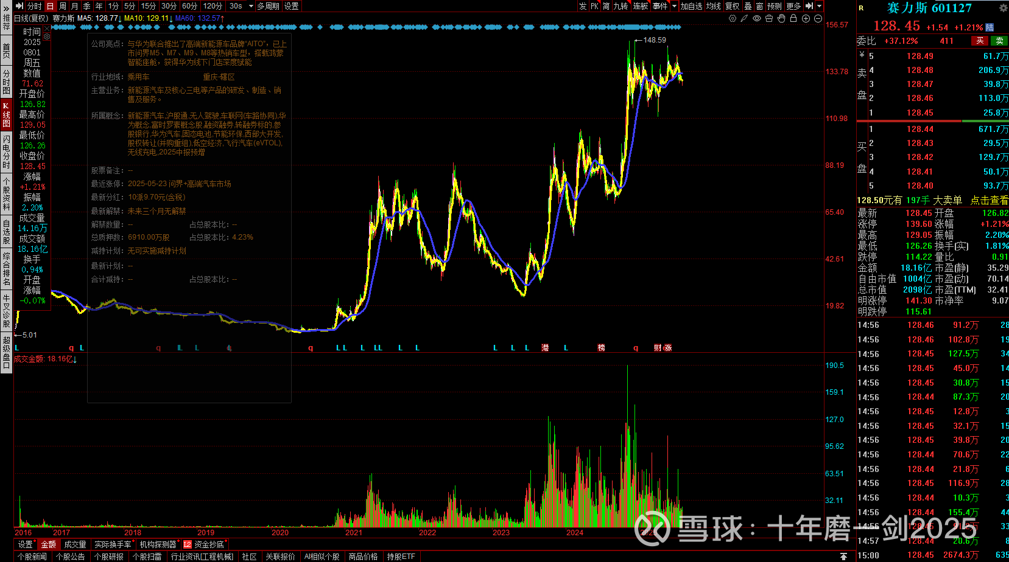Open 社区 bottom tab
This screenshot has height=562, width=1009.
[x=249, y=557]
